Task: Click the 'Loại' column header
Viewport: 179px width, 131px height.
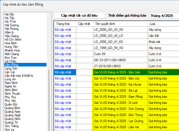Action: tap(163, 24)
